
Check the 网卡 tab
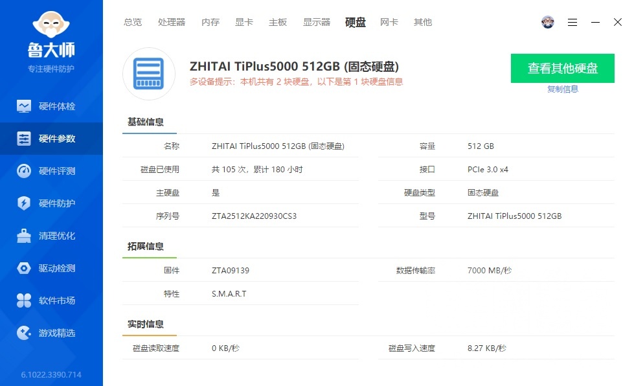[389, 21]
